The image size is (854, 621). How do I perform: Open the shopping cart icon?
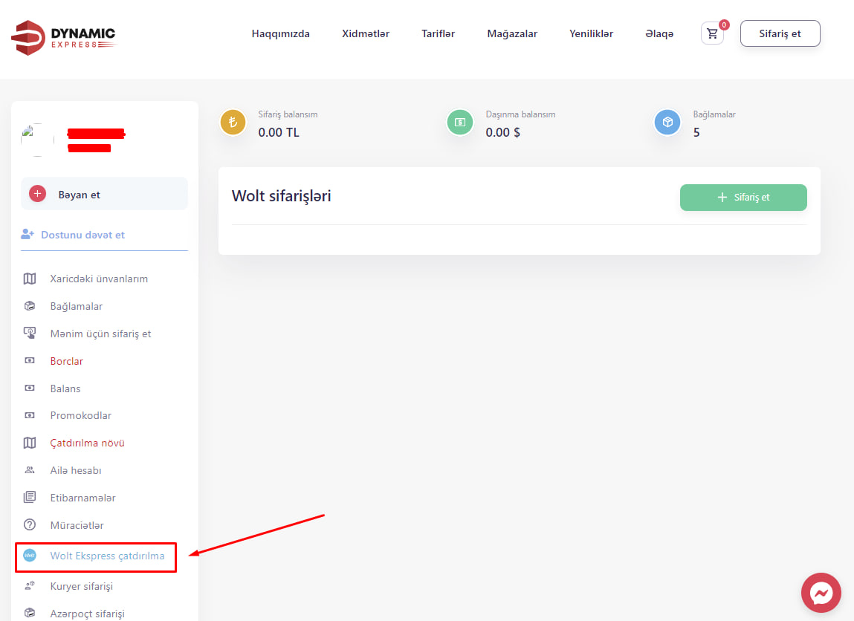[x=712, y=33]
